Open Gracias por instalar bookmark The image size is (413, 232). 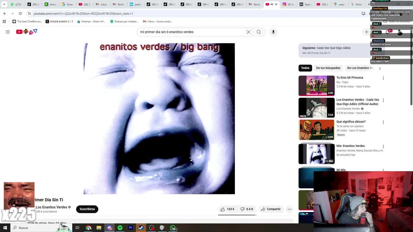coord(124,22)
